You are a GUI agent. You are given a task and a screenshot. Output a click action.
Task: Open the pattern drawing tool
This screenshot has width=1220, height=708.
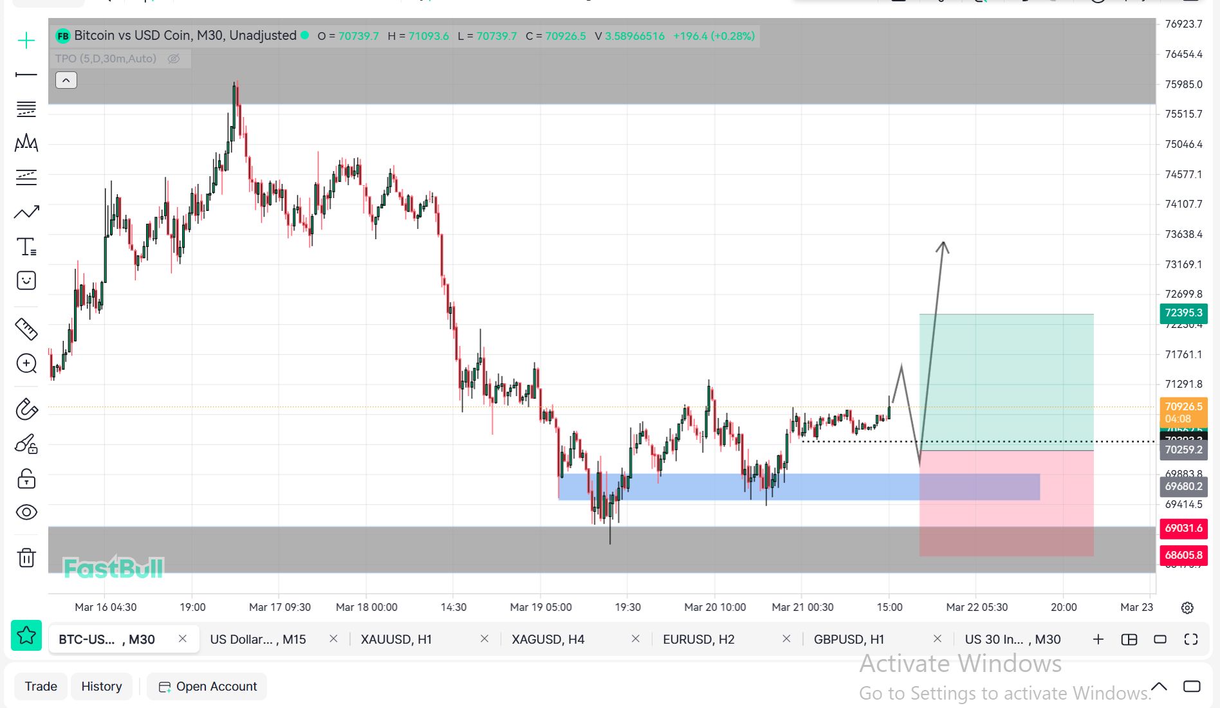pyautogui.click(x=26, y=143)
